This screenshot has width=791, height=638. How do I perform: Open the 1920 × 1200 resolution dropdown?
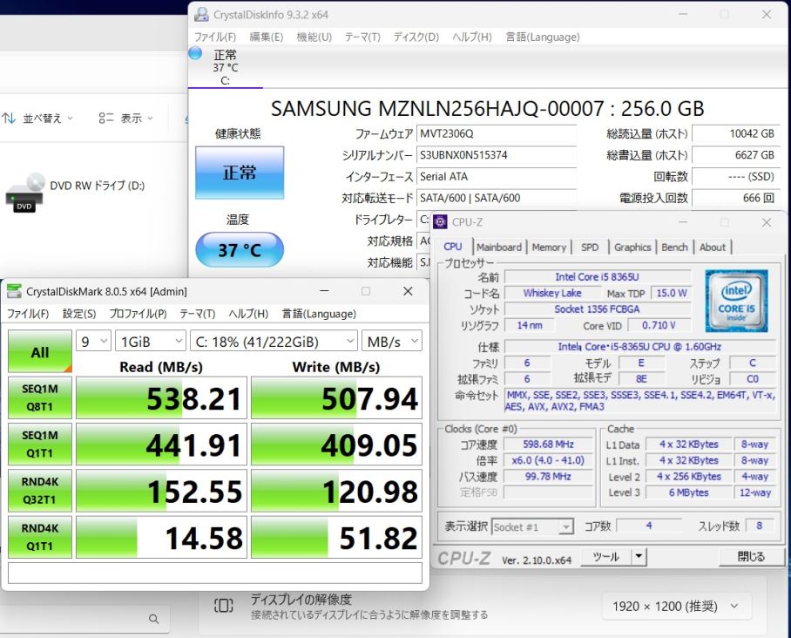(x=677, y=606)
